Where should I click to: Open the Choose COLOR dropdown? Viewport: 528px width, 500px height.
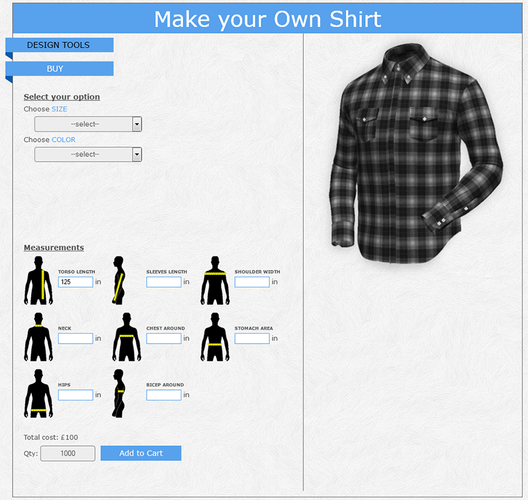point(88,154)
